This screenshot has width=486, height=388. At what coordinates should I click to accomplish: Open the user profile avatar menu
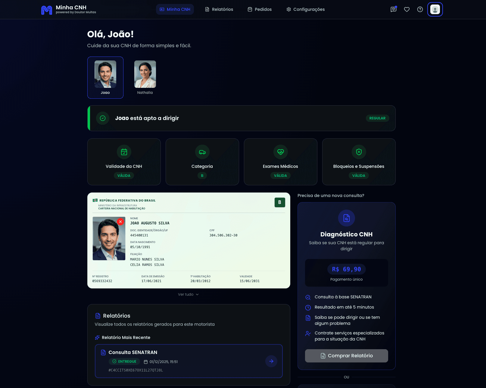pyautogui.click(x=435, y=9)
